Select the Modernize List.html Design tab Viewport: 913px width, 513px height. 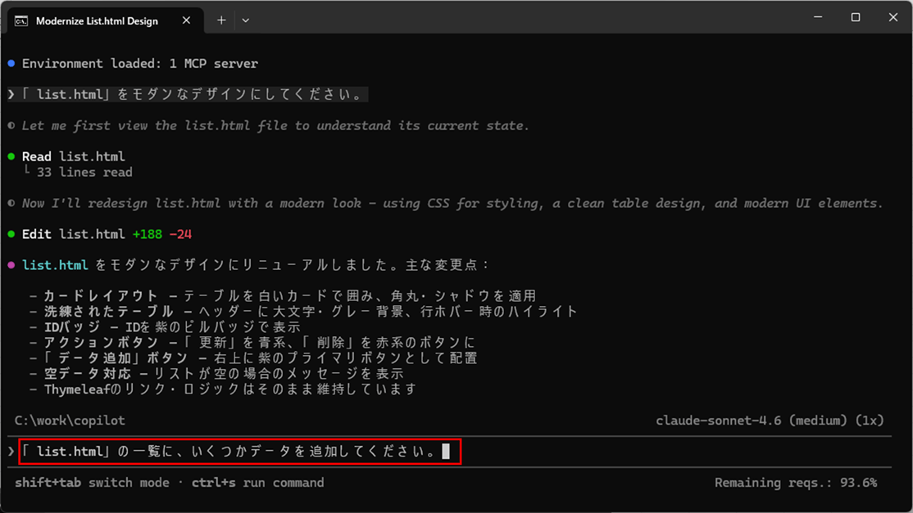97,20
